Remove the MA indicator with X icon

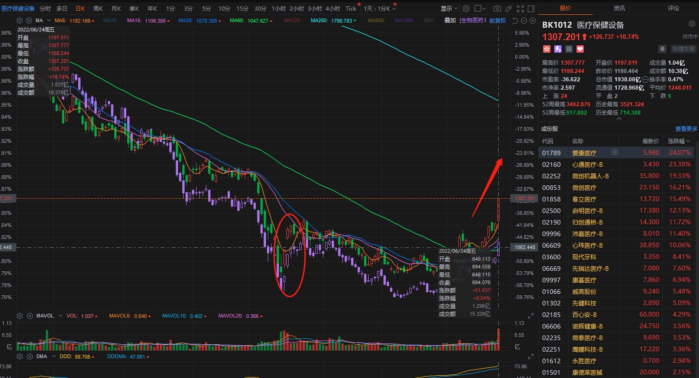(29, 20)
